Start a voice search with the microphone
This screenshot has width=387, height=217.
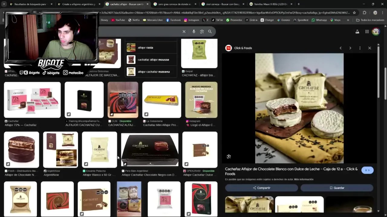(x=194, y=32)
